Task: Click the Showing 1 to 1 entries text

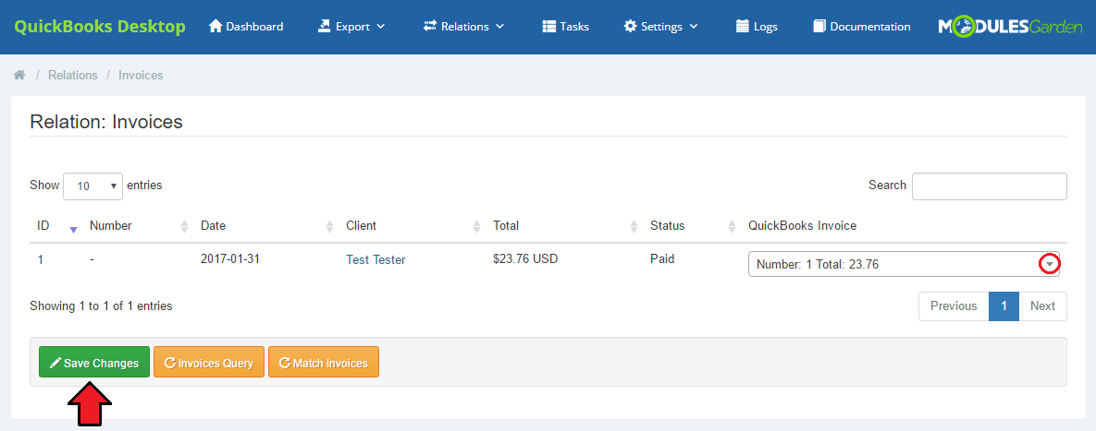Action: (102, 306)
